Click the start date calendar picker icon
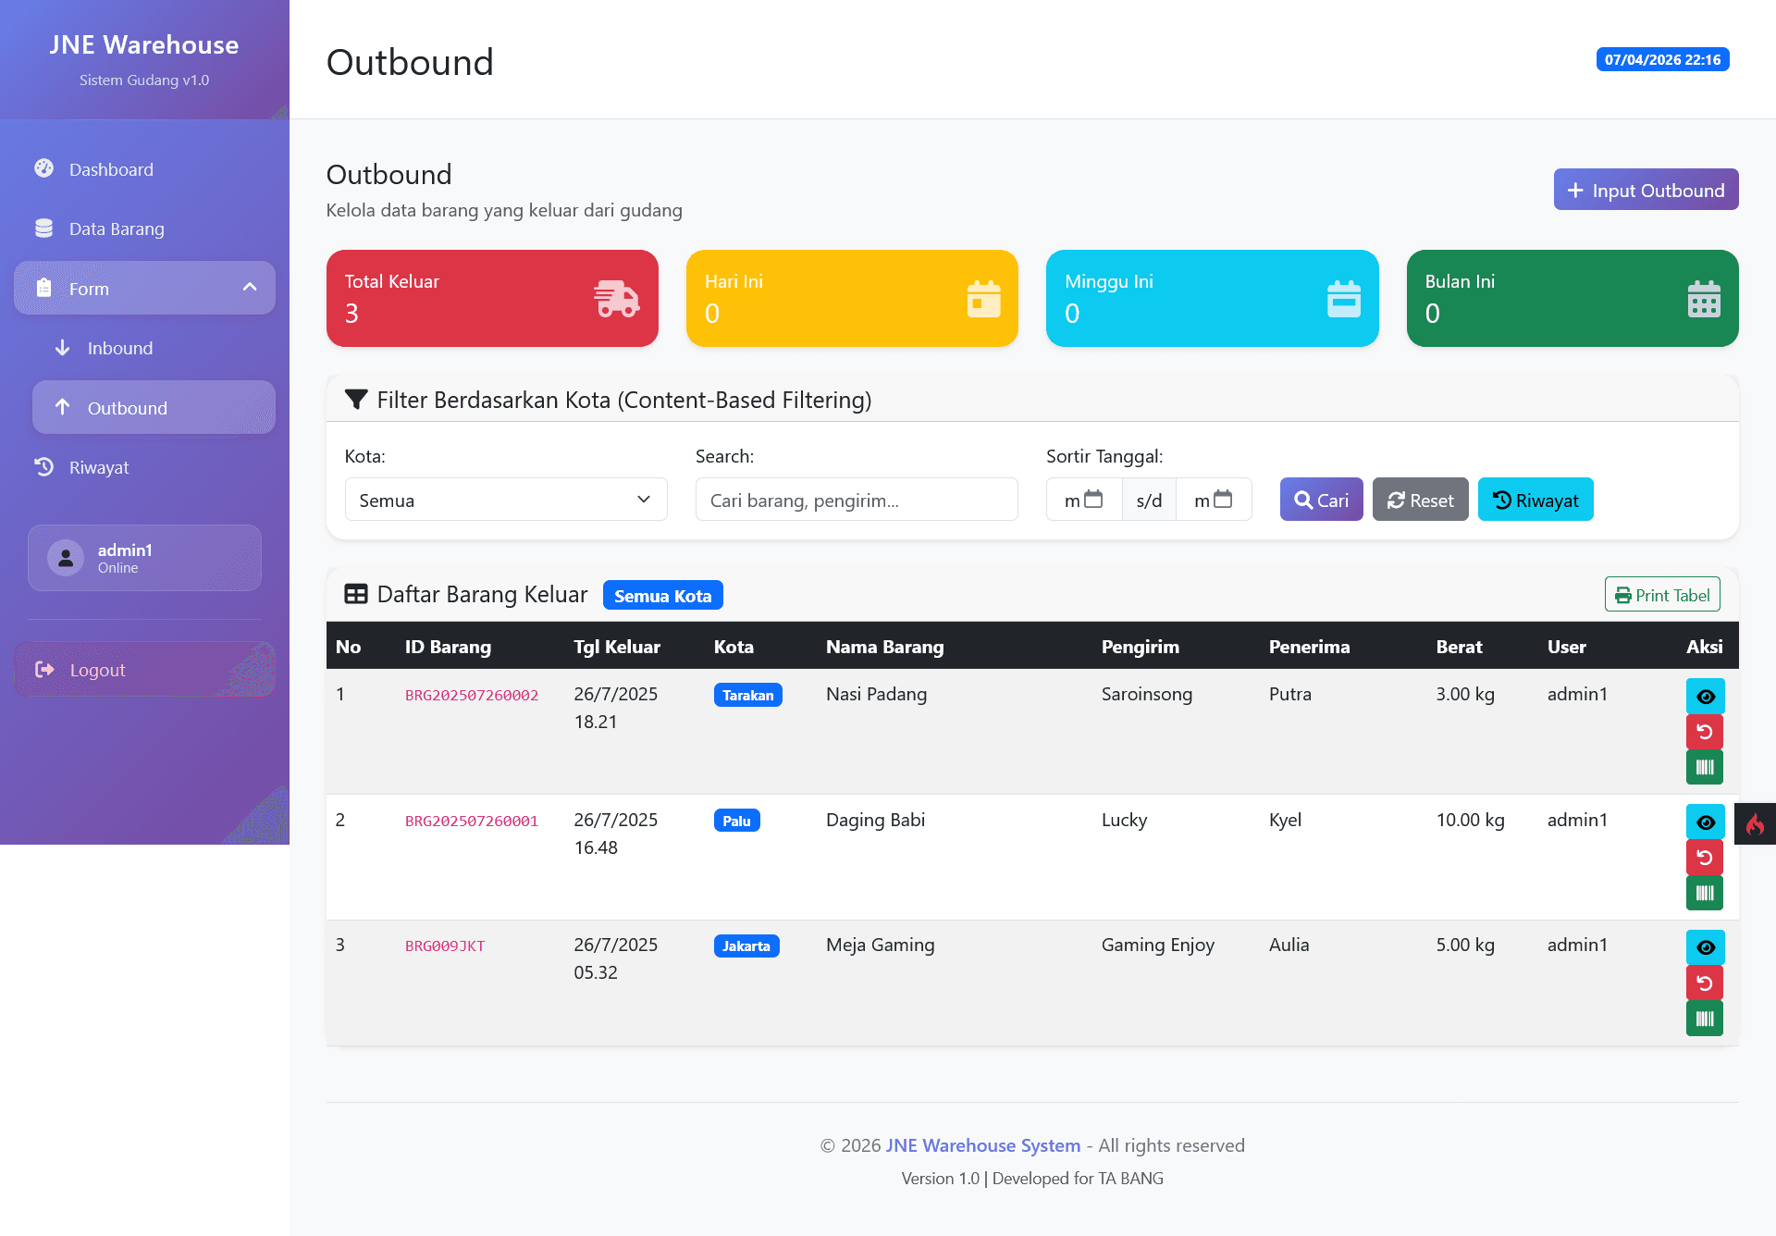 click(x=1093, y=500)
